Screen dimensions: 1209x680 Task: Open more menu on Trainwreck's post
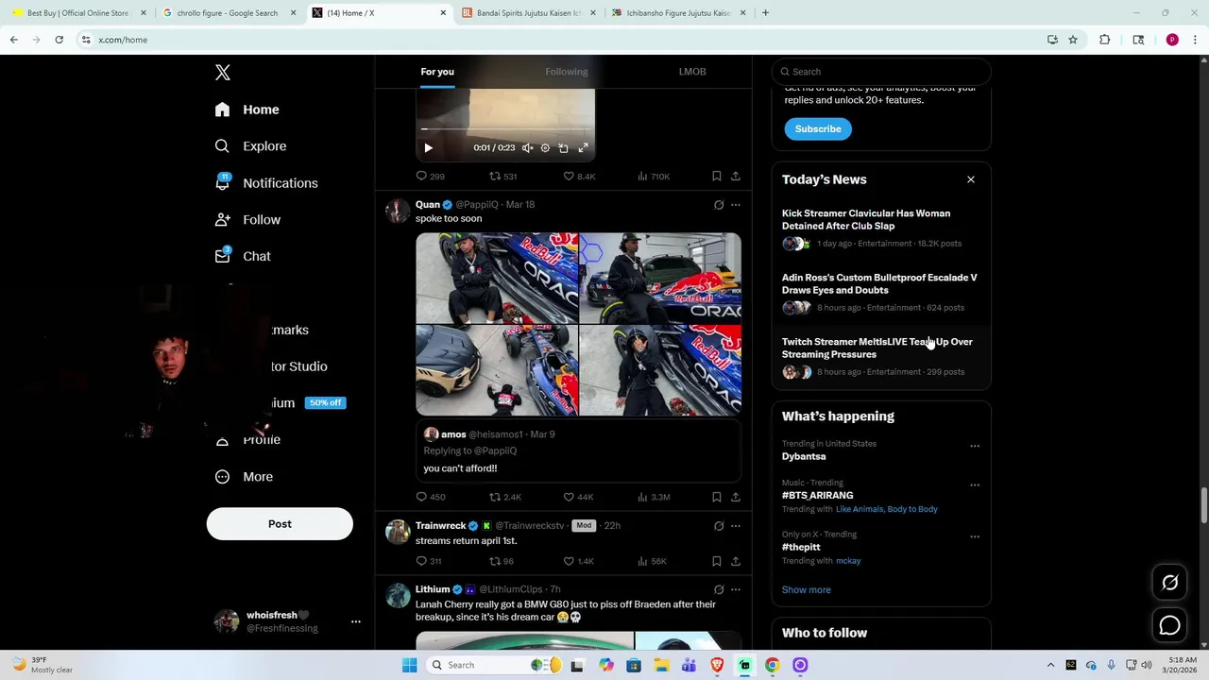pos(736,526)
